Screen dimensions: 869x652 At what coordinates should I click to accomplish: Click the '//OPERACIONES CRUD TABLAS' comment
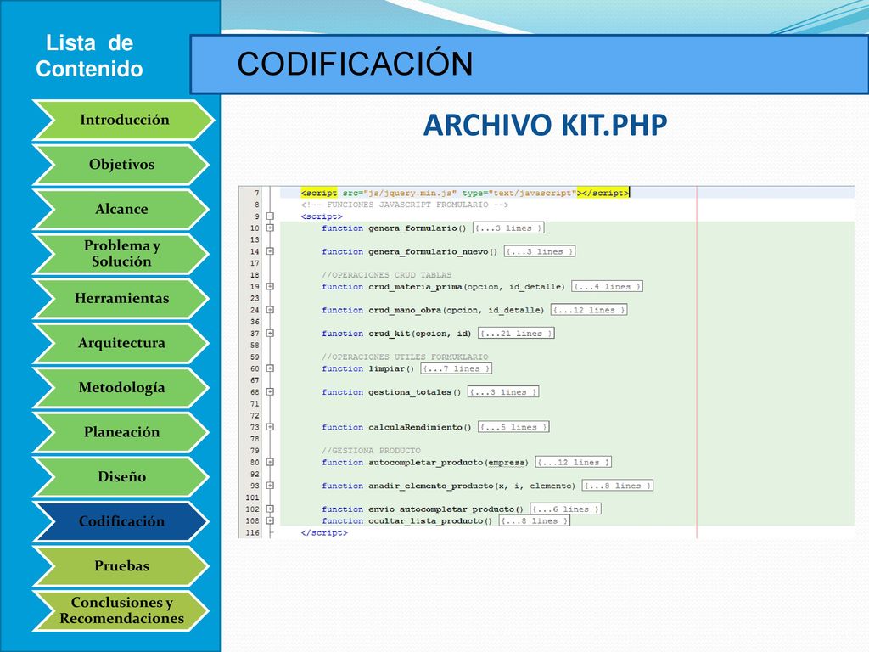(x=387, y=275)
